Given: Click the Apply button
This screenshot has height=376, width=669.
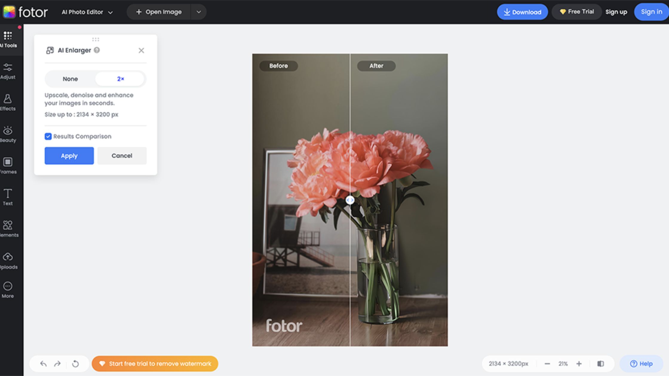Looking at the screenshot, I should pos(69,155).
